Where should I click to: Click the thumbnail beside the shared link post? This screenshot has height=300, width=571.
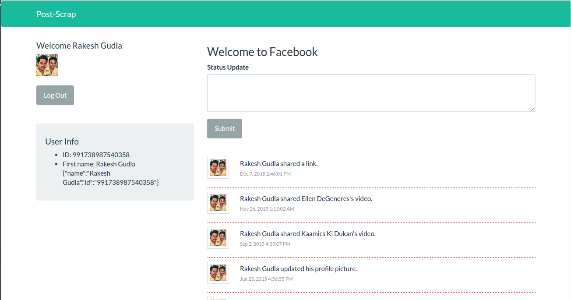tap(218, 168)
